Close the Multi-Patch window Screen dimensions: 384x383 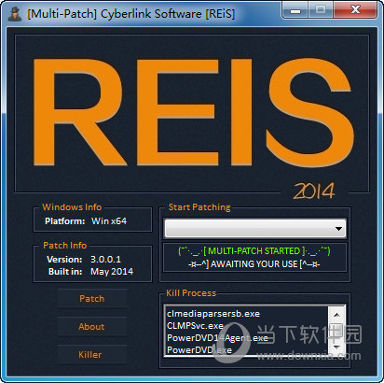355,10
